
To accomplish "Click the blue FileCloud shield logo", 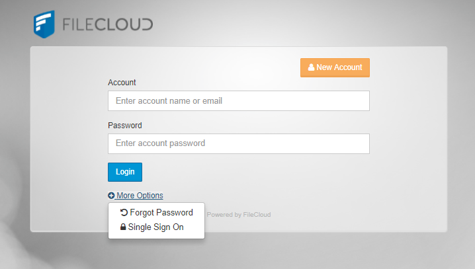I will (x=44, y=24).
